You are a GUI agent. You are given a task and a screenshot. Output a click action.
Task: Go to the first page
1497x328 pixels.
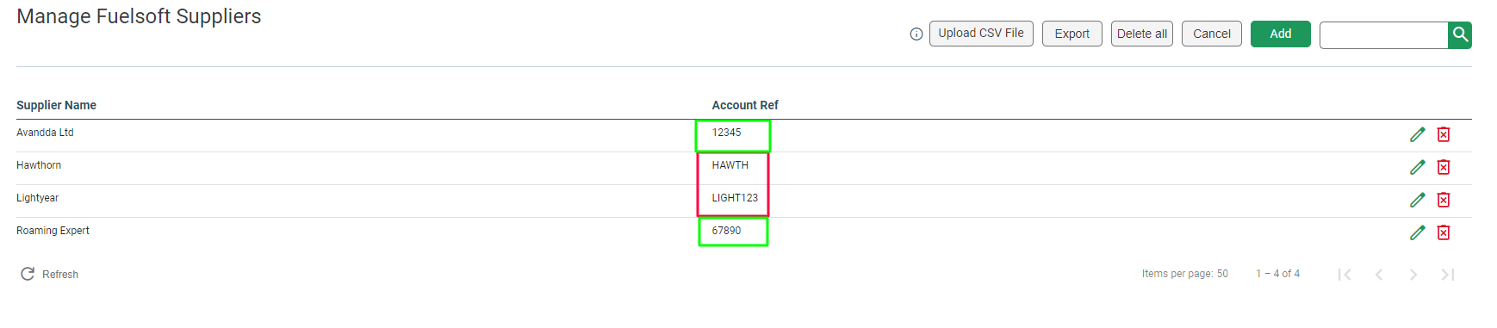pos(1345,275)
